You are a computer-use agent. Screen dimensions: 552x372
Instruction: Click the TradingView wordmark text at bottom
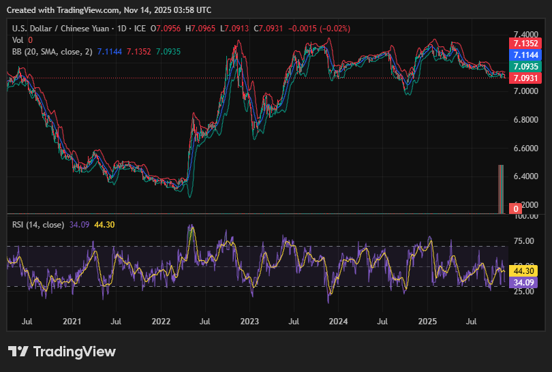pyautogui.click(x=74, y=352)
